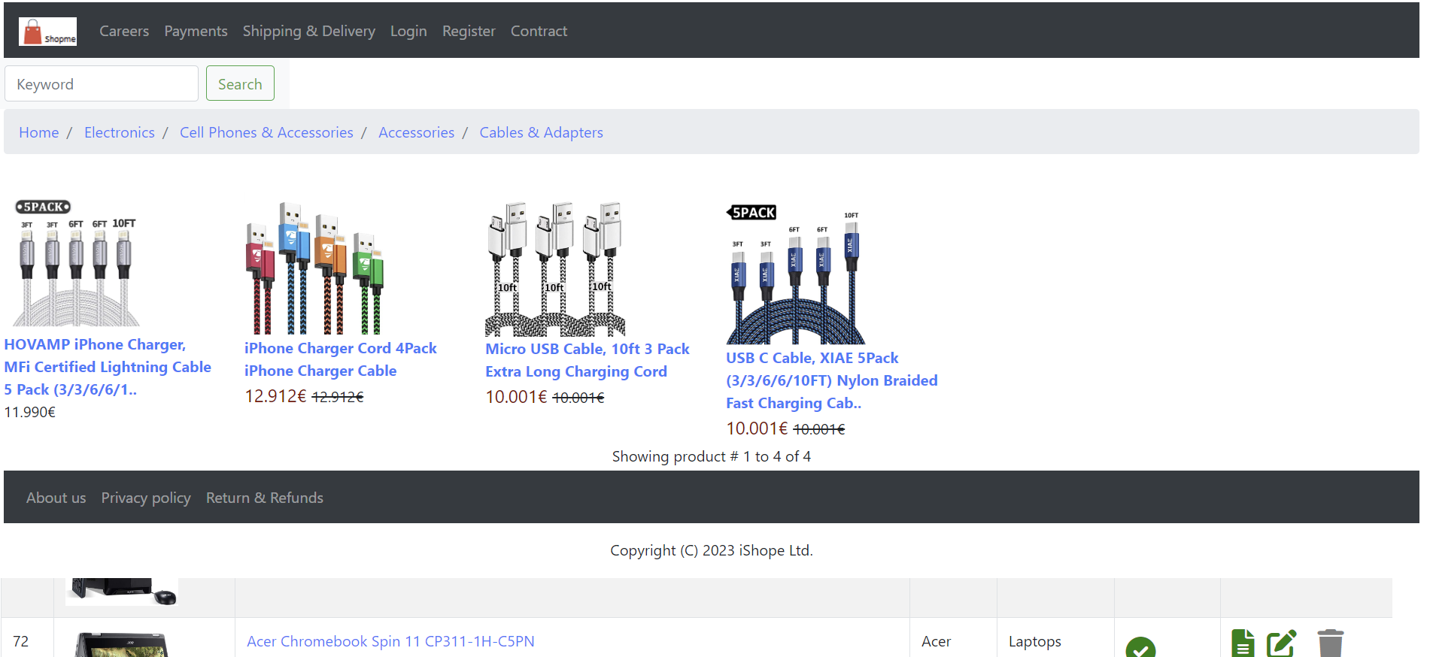
Task: Go to Shipping & Delivery
Action: (x=308, y=31)
